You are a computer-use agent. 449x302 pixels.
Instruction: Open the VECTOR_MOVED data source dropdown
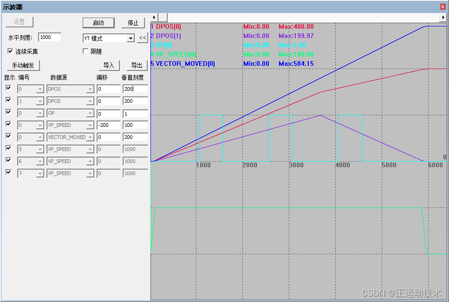tap(90, 138)
